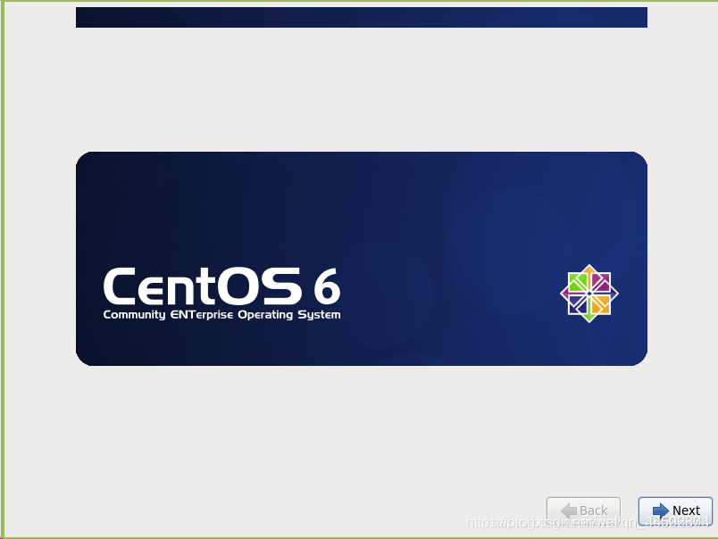This screenshot has width=718, height=539.
Task: Click the Next button
Action: pyautogui.click(x=675, y=510)
